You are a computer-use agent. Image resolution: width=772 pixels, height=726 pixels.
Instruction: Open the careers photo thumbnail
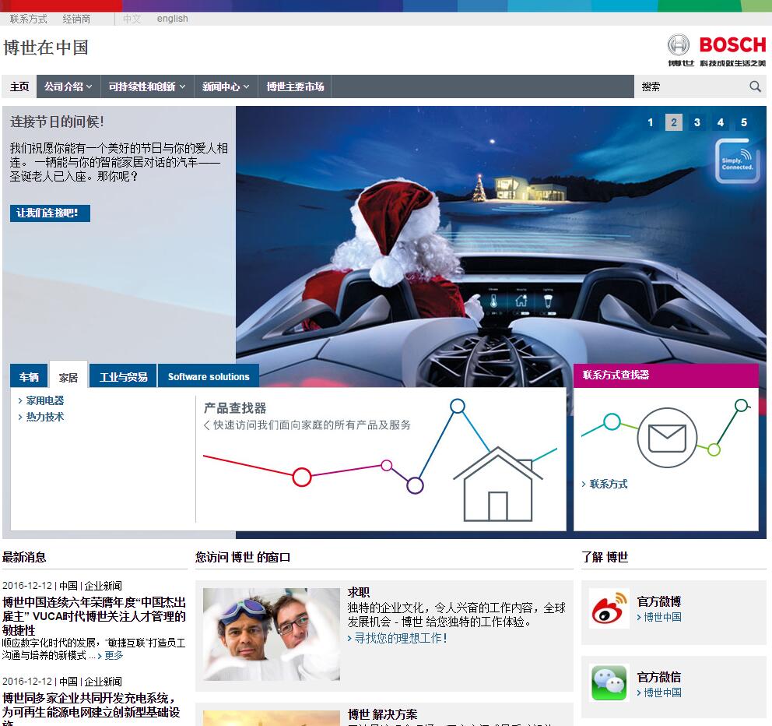pos(272,634)
